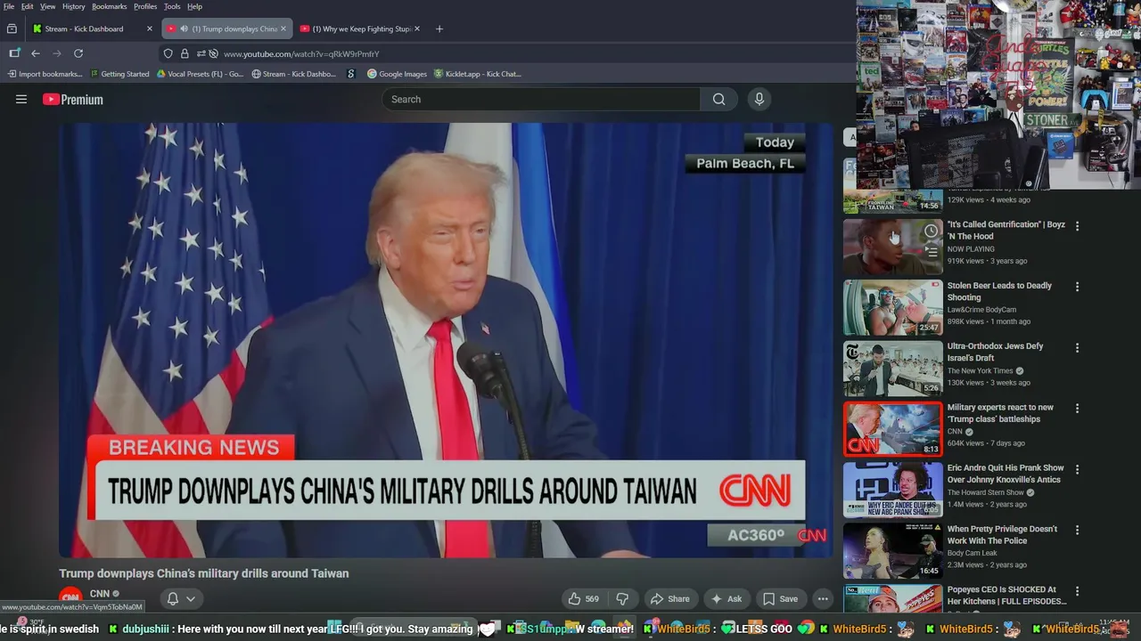Image resolution: width=1141 pixels, height=641 pixels.
Task: Open more actions ellipsis under video
Action: 823,599
